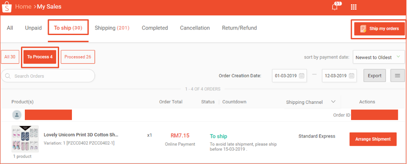Open the unicorn socks product thumbnail
408x164 pixels.
(x=25, y=139)
